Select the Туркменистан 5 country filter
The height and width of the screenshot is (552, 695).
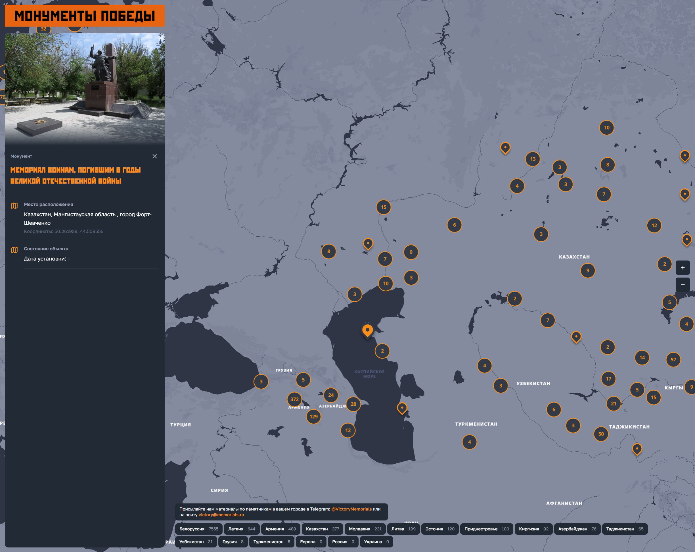click(x=271, y=542)
